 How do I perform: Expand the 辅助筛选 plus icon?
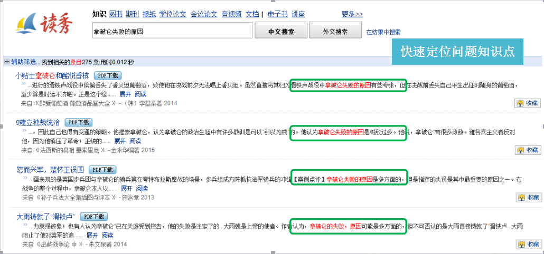[6, 62]
